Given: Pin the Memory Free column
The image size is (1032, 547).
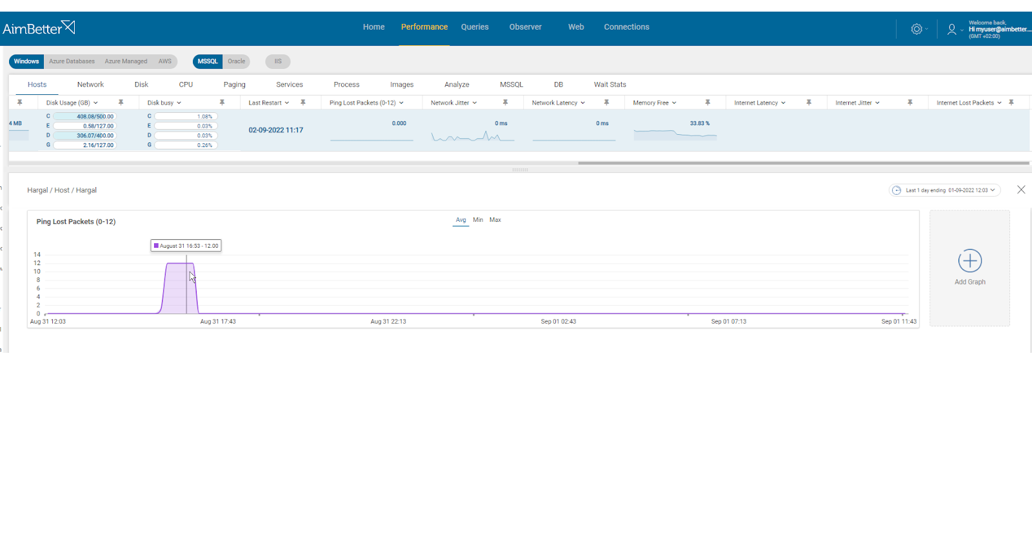Looking at the screenshot, I should (708, 103).
